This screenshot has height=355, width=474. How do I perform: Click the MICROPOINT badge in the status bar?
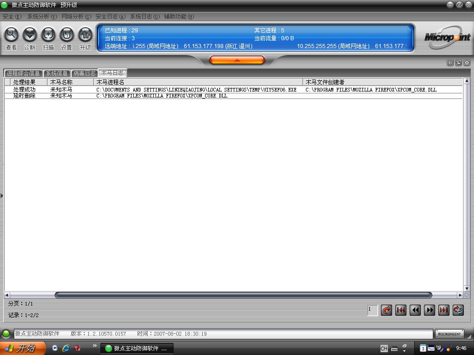[449, 334]
